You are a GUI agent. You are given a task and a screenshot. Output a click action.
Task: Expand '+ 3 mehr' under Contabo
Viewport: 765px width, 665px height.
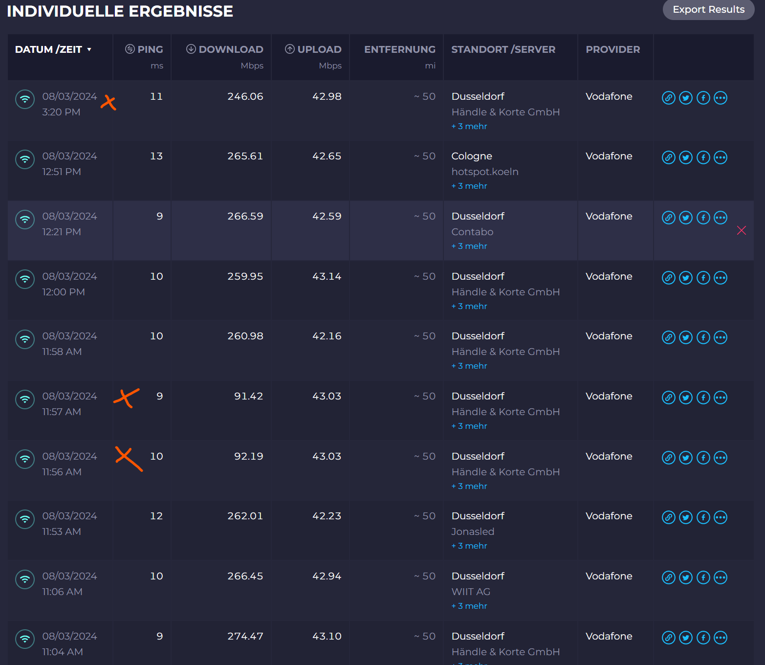(x=469, y=246)
